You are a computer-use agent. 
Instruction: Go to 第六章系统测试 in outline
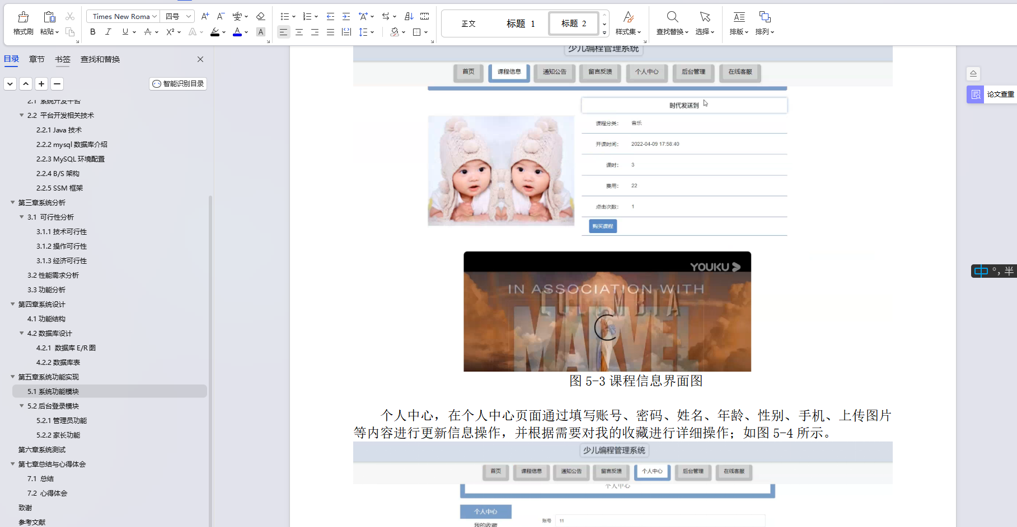[x=42, y=449]
